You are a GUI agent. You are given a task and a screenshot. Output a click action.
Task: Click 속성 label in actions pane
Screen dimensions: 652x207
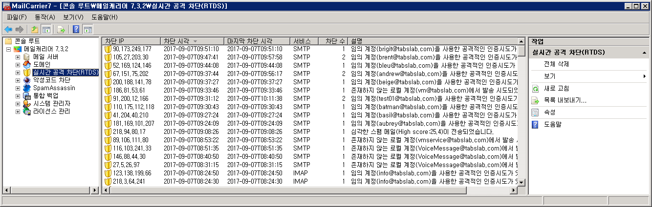tap(550, 113)
